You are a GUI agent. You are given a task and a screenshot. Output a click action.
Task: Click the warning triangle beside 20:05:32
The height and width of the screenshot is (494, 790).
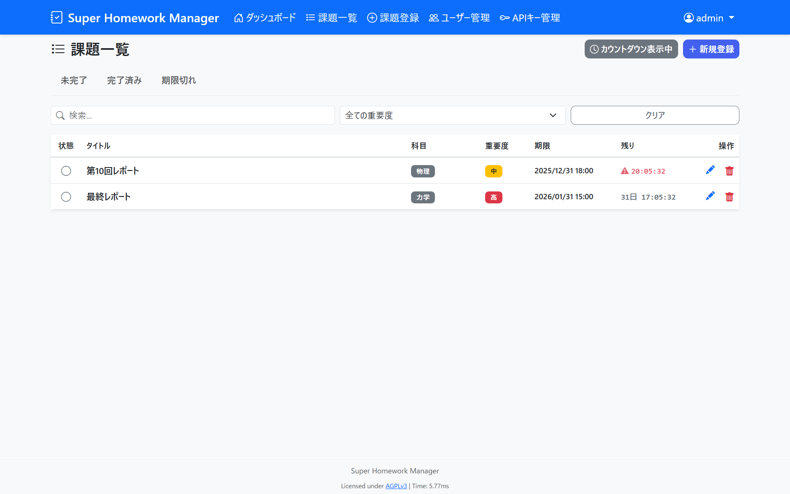[x=625, y=171]
